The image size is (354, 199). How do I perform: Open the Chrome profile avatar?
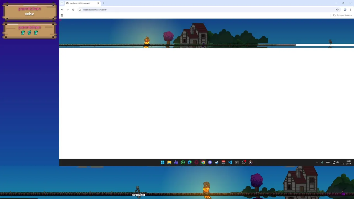[x=345, y=10]
